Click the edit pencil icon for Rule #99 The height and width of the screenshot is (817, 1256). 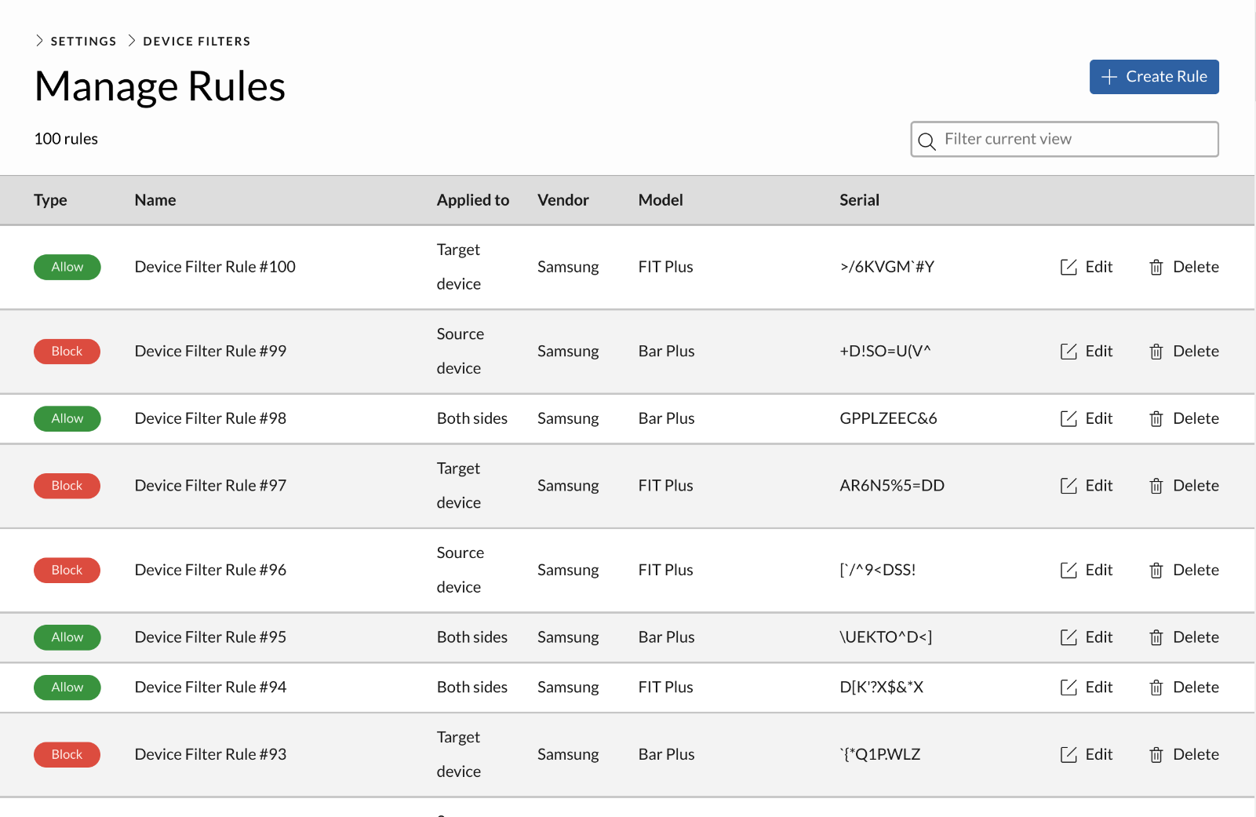(x=1069, y=351)
